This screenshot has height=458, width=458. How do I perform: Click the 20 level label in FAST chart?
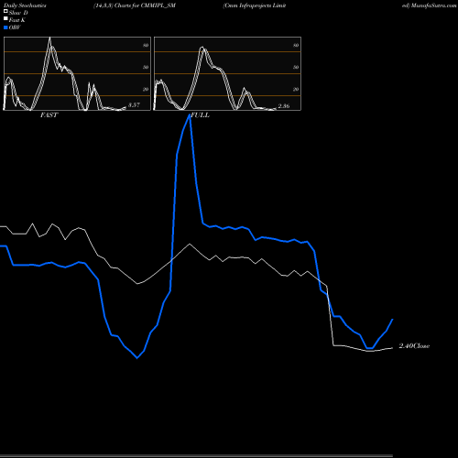pyautogui.click(x=146, y=89)
